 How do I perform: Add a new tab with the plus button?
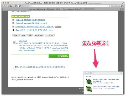(x=122, y=9)
